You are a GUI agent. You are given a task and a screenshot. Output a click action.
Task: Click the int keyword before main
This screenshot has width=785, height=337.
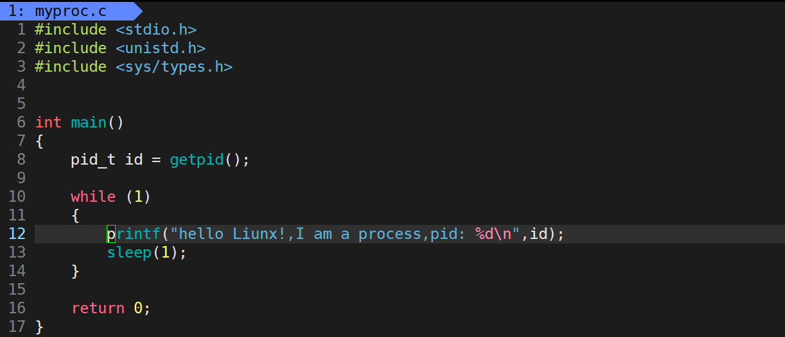coord(48,122)
